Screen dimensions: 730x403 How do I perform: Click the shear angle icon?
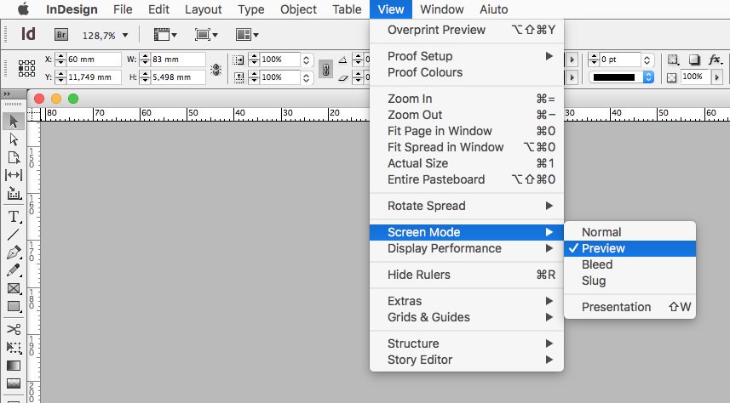click(x=342, y=77)
